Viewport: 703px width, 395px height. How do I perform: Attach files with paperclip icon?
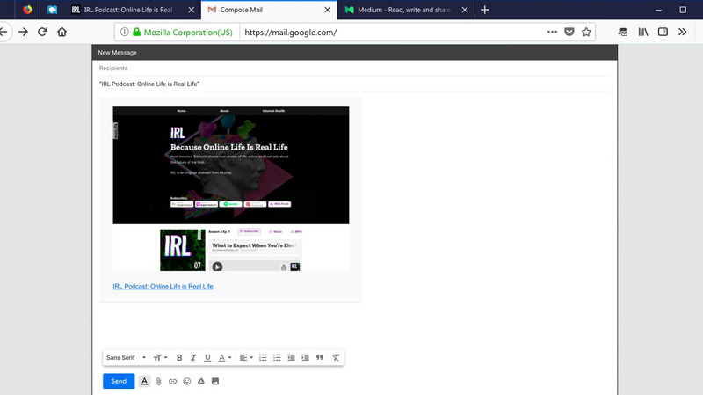click(x=159, y=381)
